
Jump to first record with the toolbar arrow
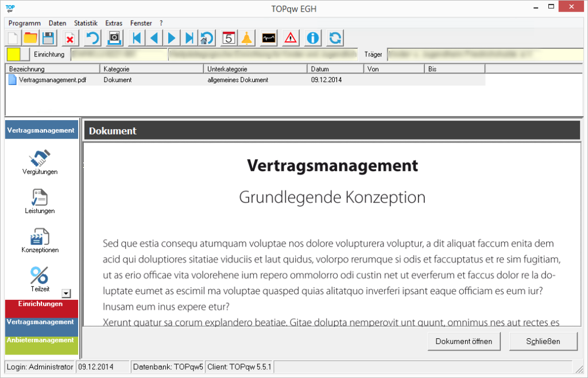point(137,38)
